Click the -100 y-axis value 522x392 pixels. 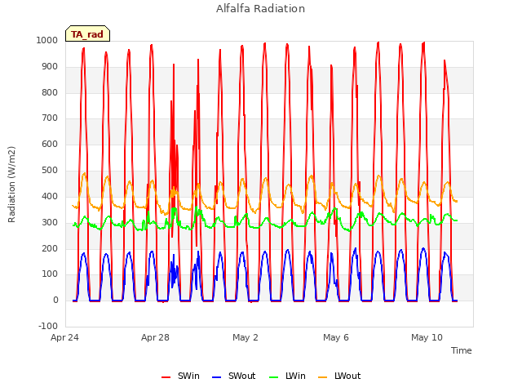[48, 326]
